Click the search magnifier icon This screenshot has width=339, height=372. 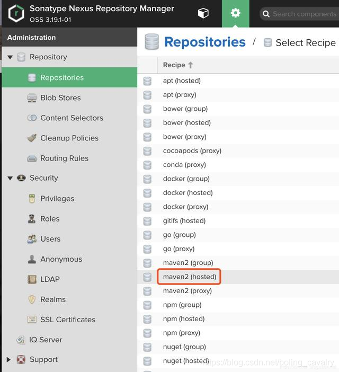tap(266, 14)
